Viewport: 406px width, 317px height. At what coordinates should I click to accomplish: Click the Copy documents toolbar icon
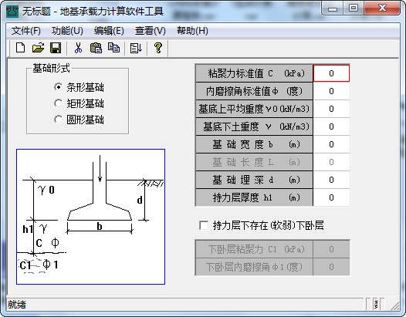tap(113, 48)
